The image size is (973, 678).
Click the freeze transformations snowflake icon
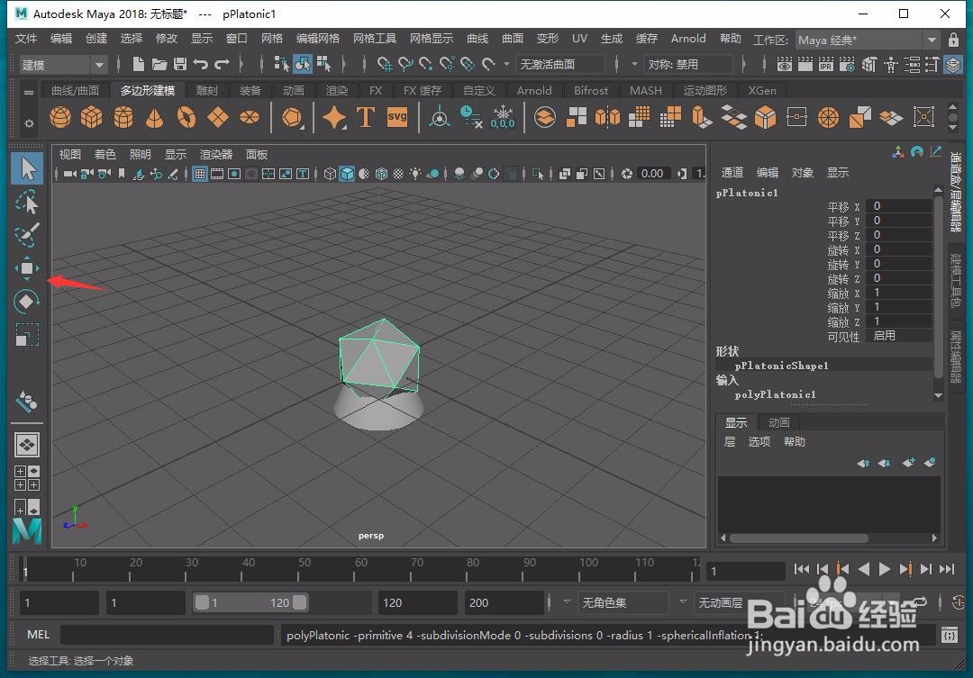click(503, 117)
